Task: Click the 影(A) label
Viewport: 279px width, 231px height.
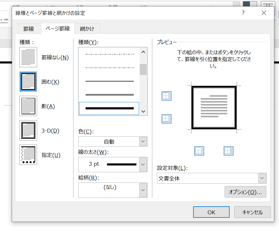Action: [48, 106]
